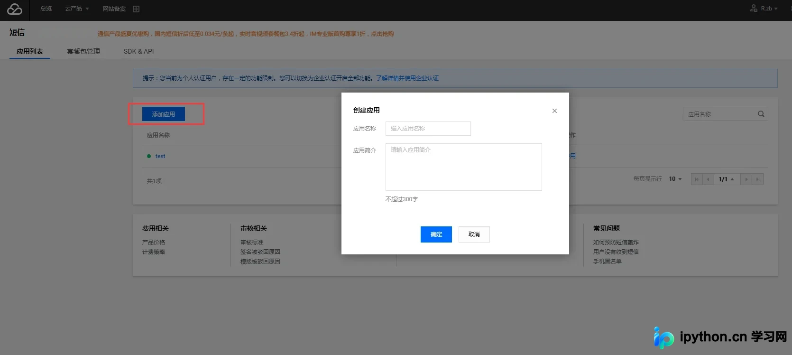Click the plus box icon beside 网站备案
Image resolution: width=792 pixels, height=355 pixels.
coord(136,9)
